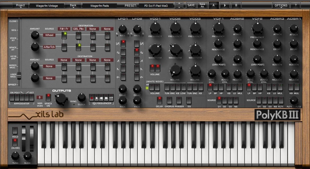Open help with the question mark button
This screenshot has height=169, width=310.
(x=296, y=5)
